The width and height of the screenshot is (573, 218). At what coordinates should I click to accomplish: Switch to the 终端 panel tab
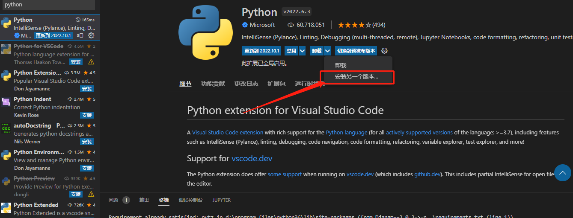(164, 200)
